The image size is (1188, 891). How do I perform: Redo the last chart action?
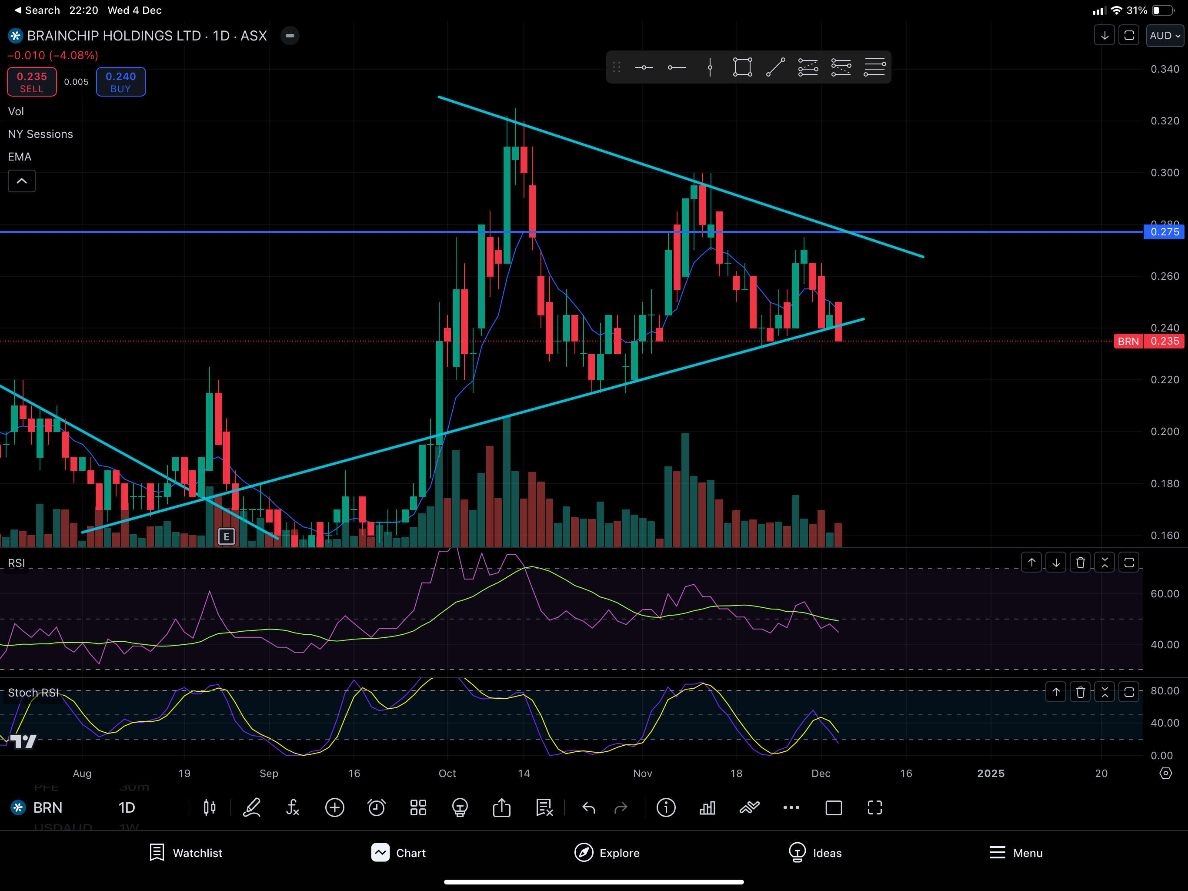[x=621, y=808]
